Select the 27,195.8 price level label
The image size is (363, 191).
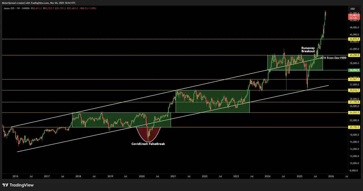coord(354,102)
